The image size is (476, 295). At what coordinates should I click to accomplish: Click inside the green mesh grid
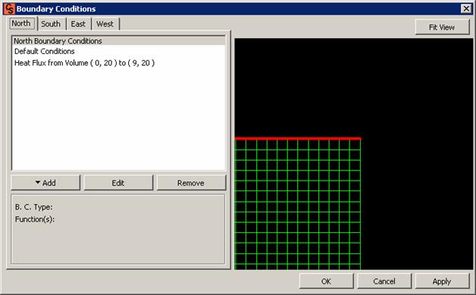pos(298,205)
